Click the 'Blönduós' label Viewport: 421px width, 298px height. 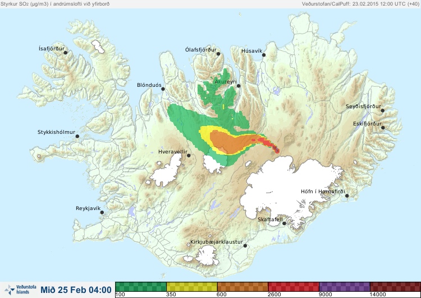(149, 85)
